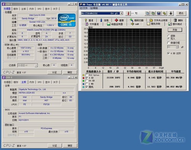Click yellow color swatch beside 512 bytes
191x150 pixels.
click(83, 75)
